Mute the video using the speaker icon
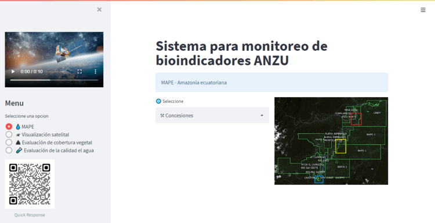Image resolution: width=435 pixels, height=223 pixels. (64, 72)
